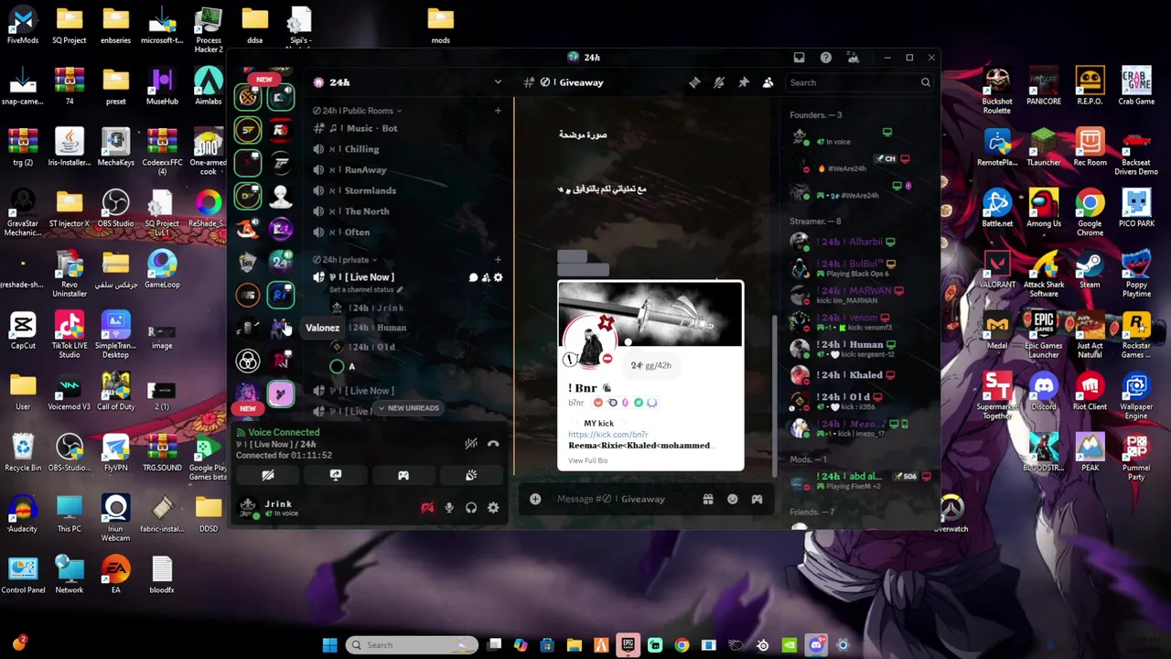Open the Music · Bot channel

pyautogui.click(x=410, y=128)
